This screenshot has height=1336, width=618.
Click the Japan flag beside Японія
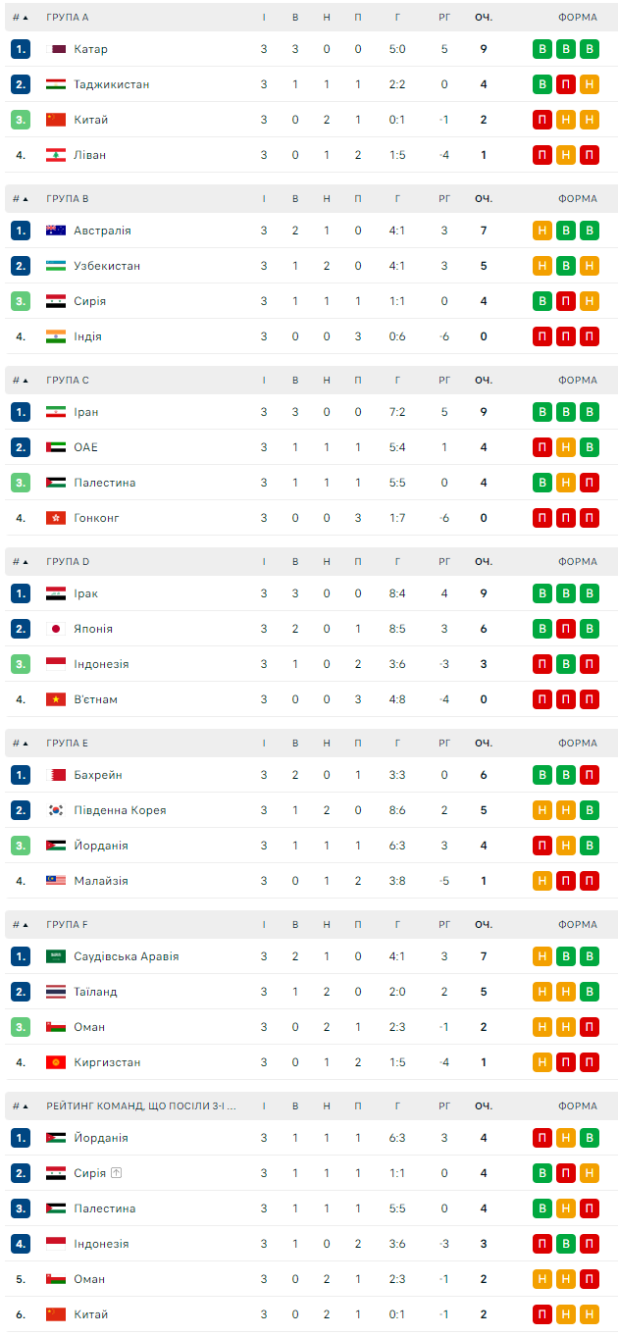pos(56,629)
